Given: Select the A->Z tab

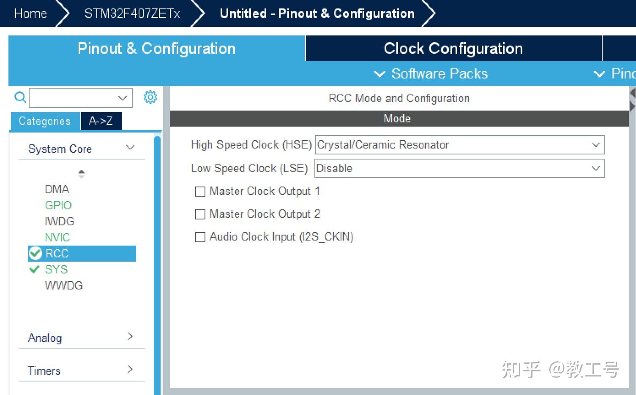Looking at the screenshot, I should [x=101, y=121].
